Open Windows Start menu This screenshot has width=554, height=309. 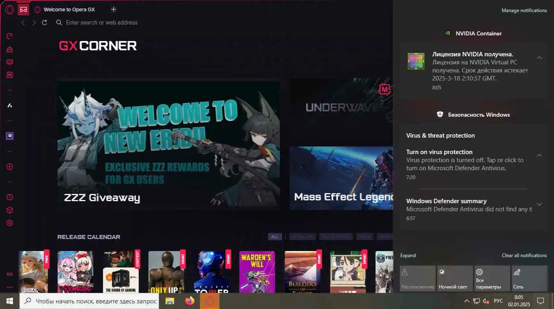[x=10, y=301]
